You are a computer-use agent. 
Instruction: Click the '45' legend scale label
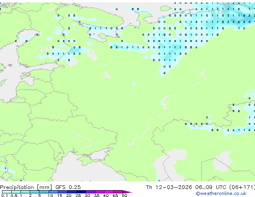pyautogui.click(x=115, y=195)
